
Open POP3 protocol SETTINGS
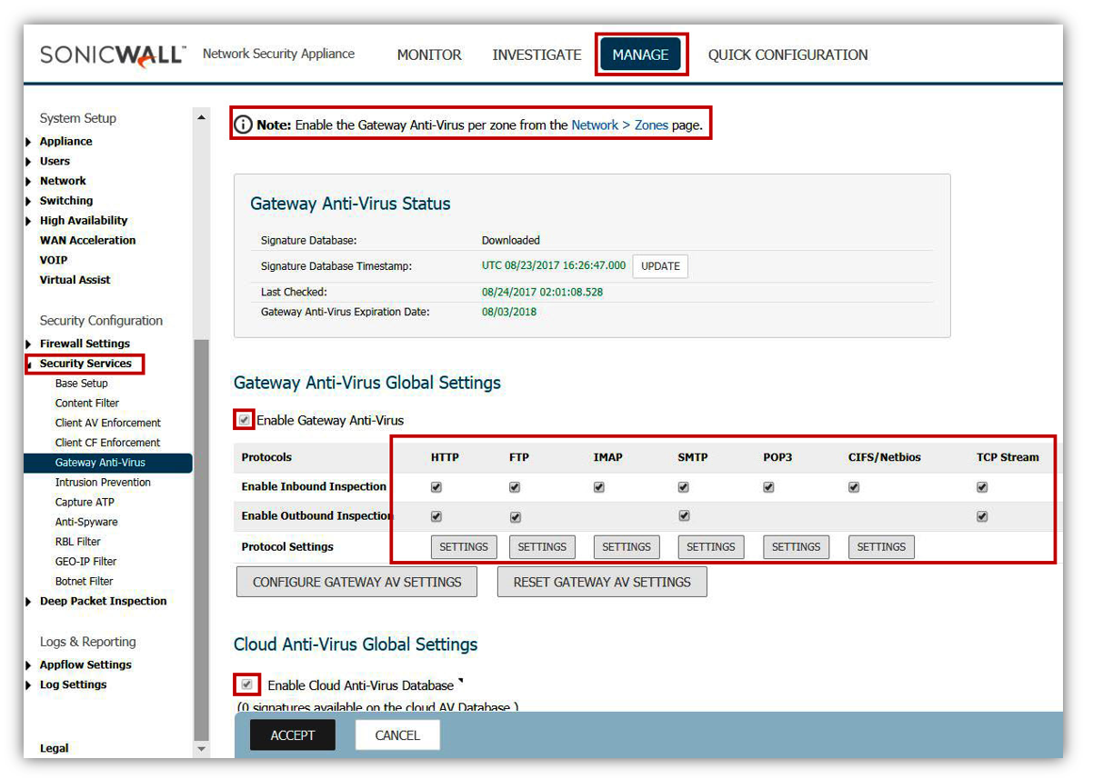click(x=796, y=547)
